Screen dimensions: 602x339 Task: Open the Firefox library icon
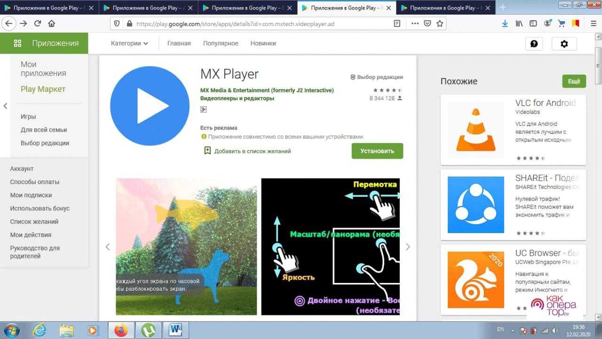tap(519, 24)
